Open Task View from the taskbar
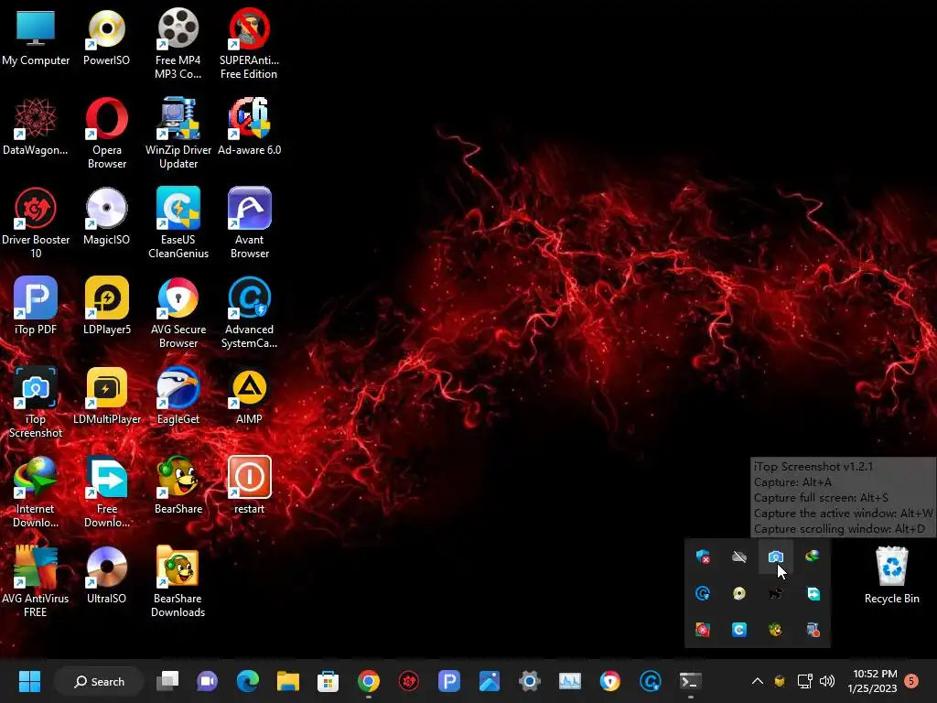 click(167, 681)
